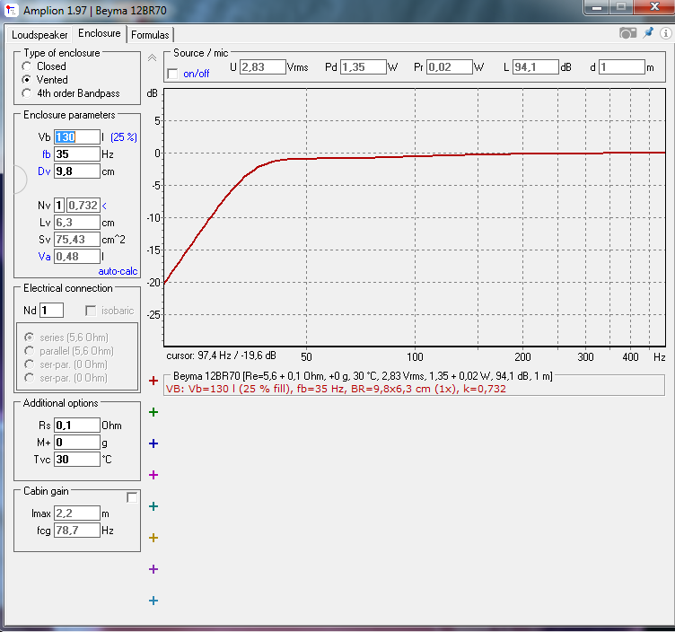Click the L sound level field
The image size is (675, 632).
[x=536, y=67]
